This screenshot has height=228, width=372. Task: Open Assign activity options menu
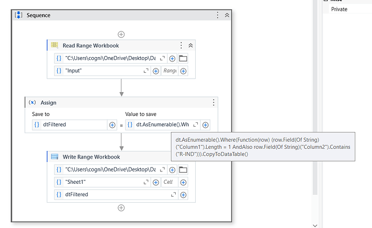(213, 102)
